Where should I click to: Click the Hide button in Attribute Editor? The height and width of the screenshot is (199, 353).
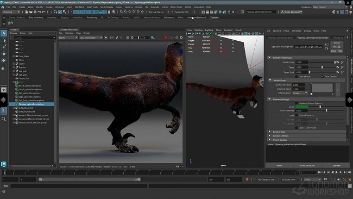click(340, 51)
